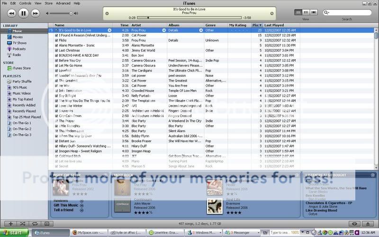This screenshot has width=379, height=237.
Task: Click the store arrow beside Details album
Action: tap(201, 30)
